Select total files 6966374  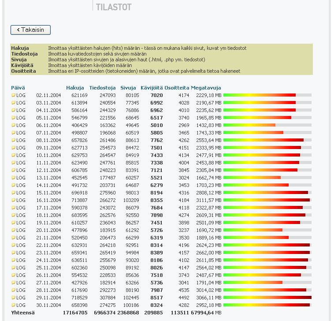click(105, 313)
